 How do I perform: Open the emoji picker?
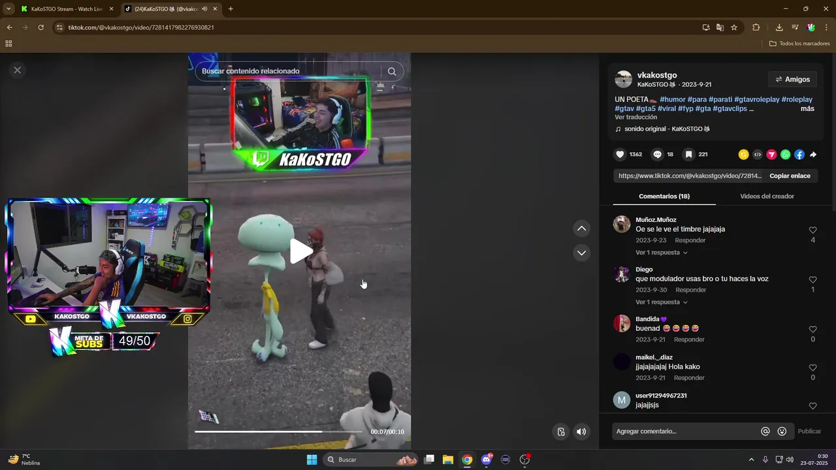click(782, 431)
